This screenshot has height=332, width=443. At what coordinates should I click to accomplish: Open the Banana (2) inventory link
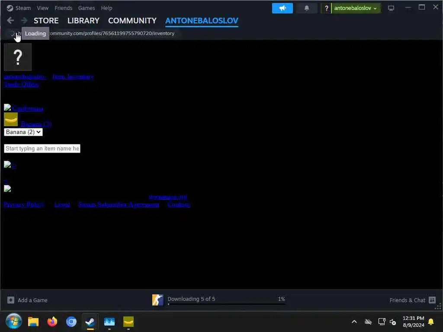point(36,124)
